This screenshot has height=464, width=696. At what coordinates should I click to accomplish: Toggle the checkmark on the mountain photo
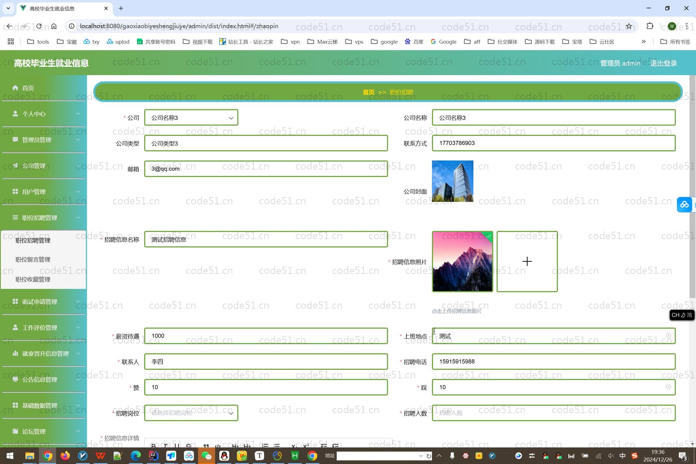click(x=488, y=236)
